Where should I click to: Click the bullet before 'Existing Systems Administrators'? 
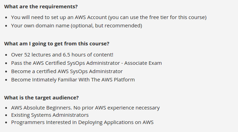[x=6, y=115]
